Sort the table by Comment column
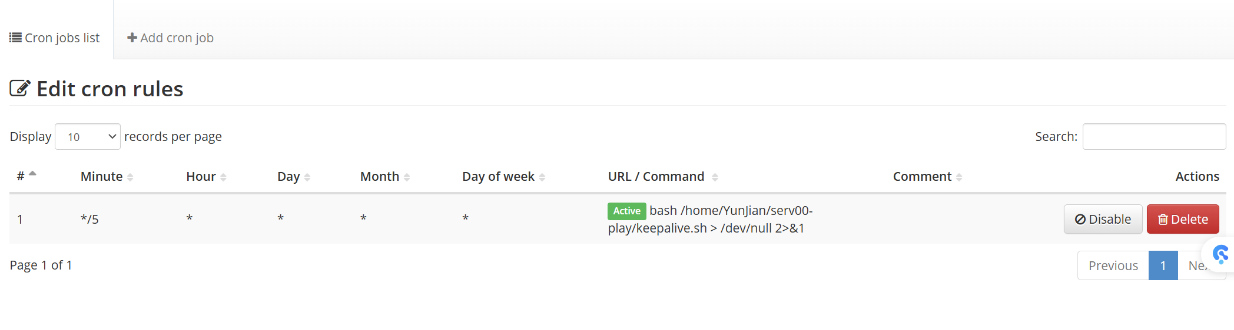The height and width of the screenshot is (330, 1234). tap(928, 176)
